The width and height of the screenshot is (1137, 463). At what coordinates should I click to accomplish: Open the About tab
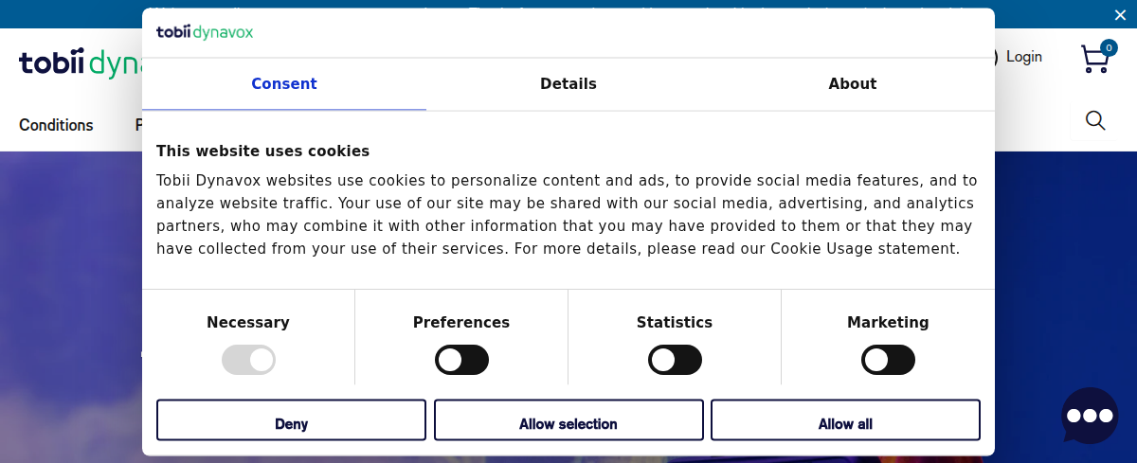pyautogui.click(x=853, y=84)
